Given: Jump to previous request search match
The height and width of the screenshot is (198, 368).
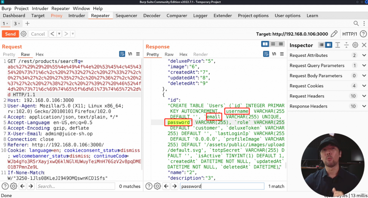Looking at the screenshot, I should (x=23, y=186).
